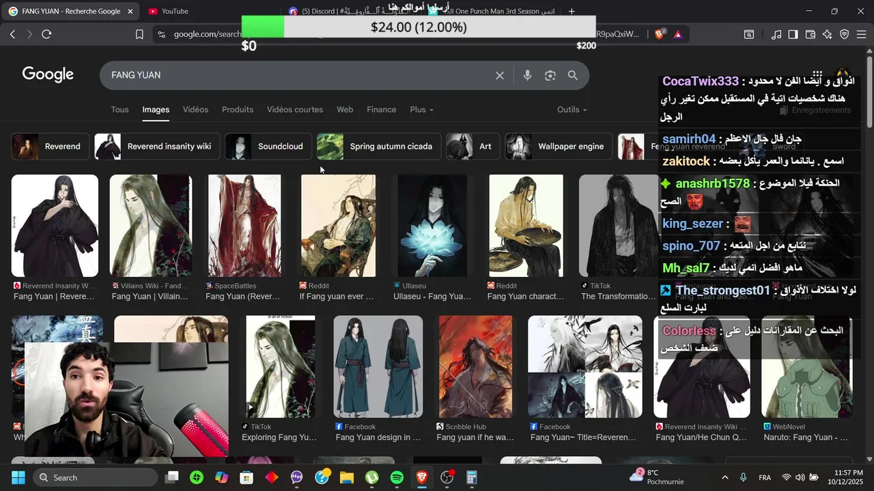874x491 pixels.
Task: Open uTorrent from the taskbar
Action: 372,477
